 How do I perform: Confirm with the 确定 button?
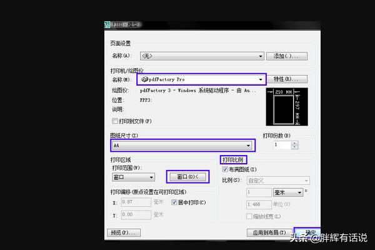tap(307, 232)
